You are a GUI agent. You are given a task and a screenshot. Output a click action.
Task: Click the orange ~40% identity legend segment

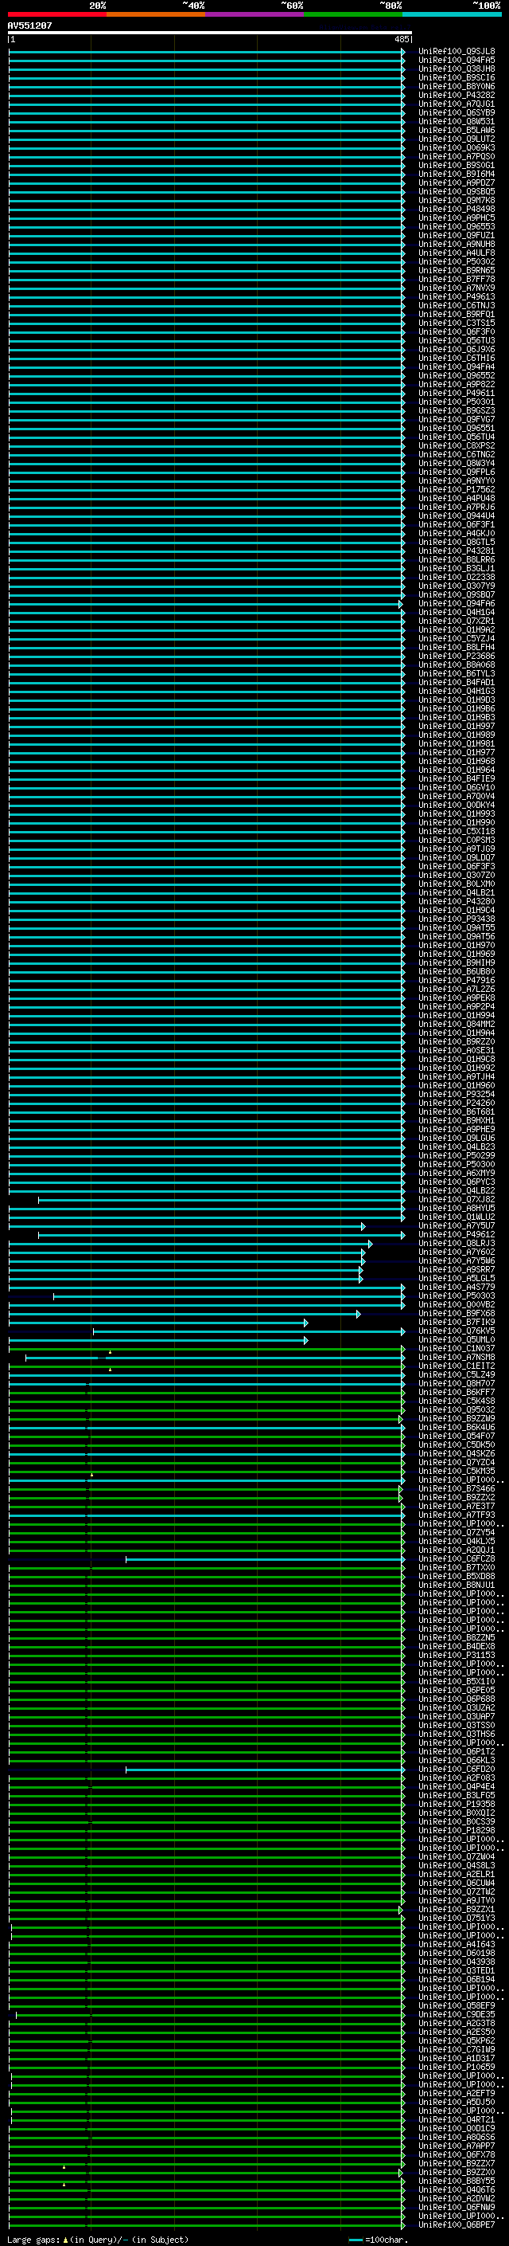click(156, 14)
